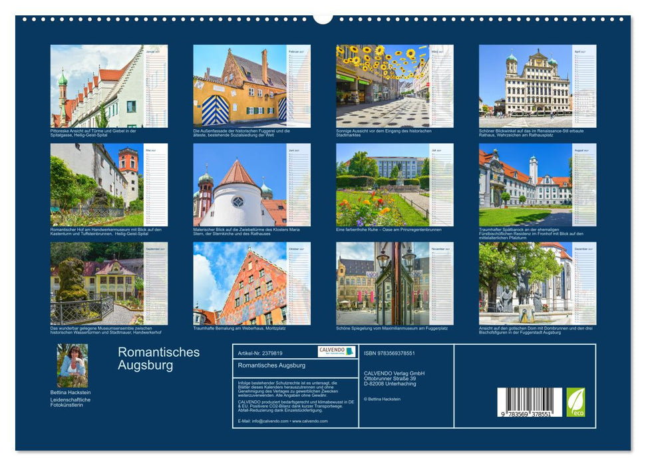Click caption 'Eine farbenfrohe Ruhe – Oase am Prinzregentenbrunnen'
646x466 pixels.
(389, 230)
